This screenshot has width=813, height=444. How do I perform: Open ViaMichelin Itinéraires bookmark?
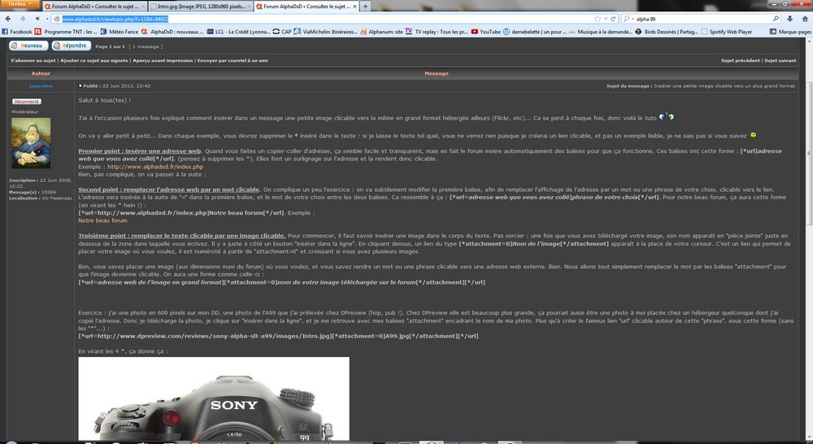[x=326, y=32]
